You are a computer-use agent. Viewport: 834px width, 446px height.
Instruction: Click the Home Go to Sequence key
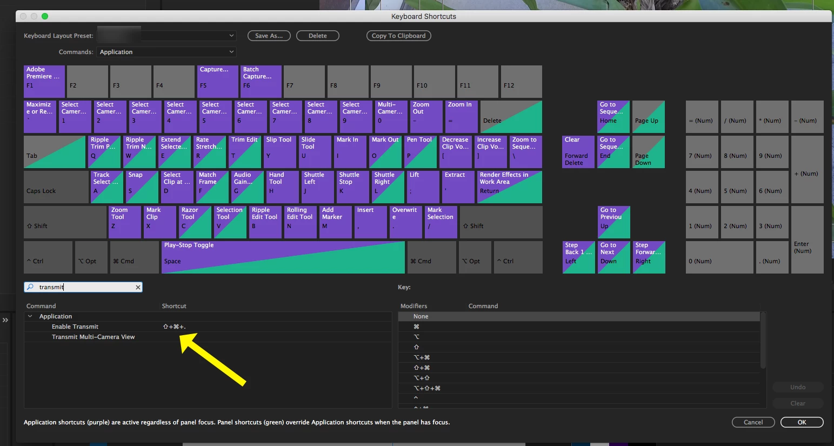coord(613,116)
